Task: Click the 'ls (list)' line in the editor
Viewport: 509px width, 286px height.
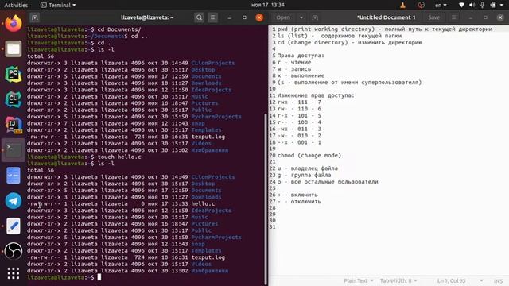Action: tap(340, 36)
